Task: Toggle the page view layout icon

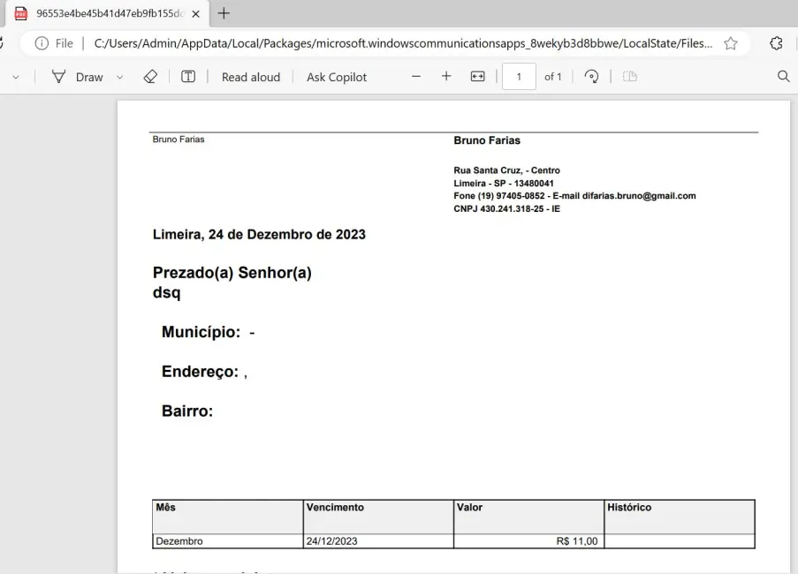Action: tap(630, 76)
